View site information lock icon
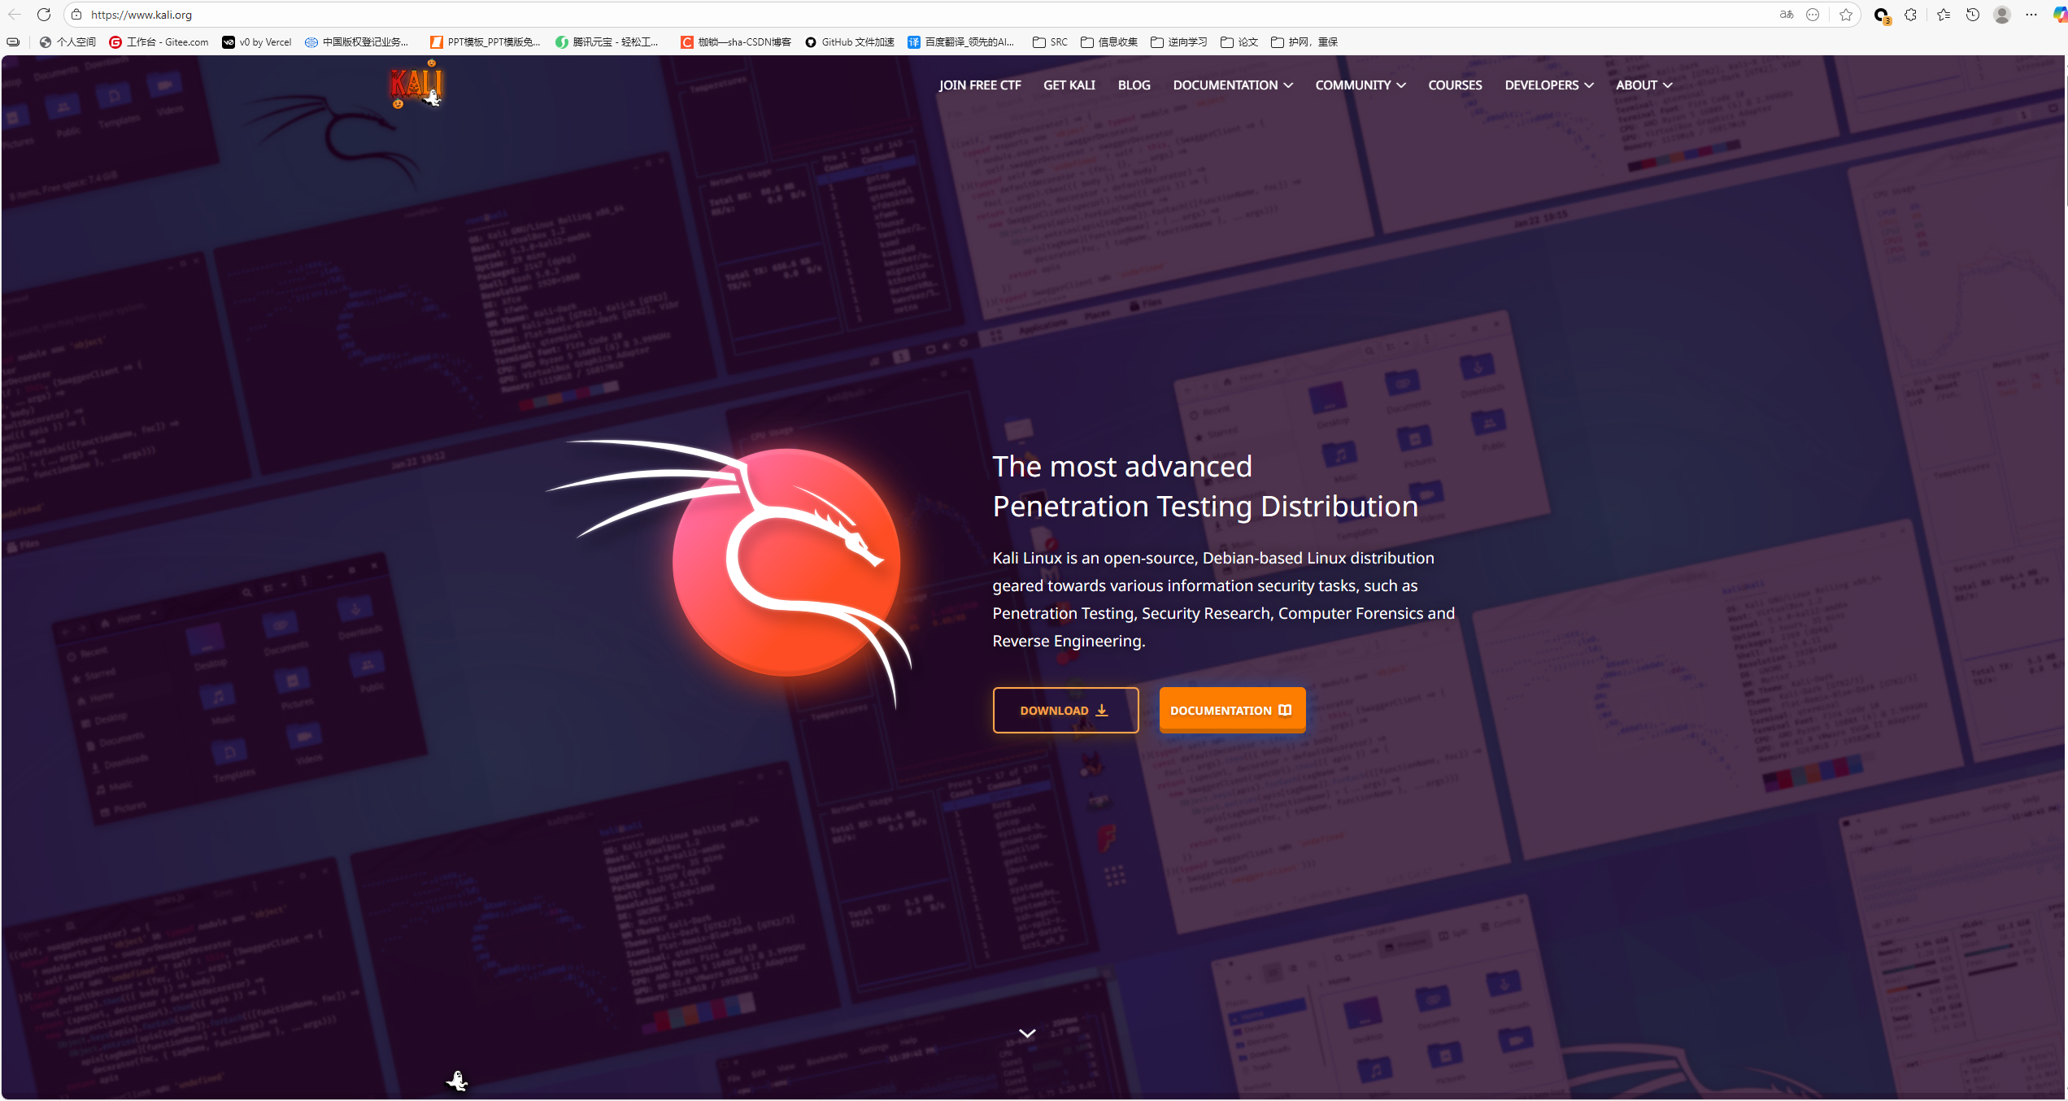 (x=76, y=15)
